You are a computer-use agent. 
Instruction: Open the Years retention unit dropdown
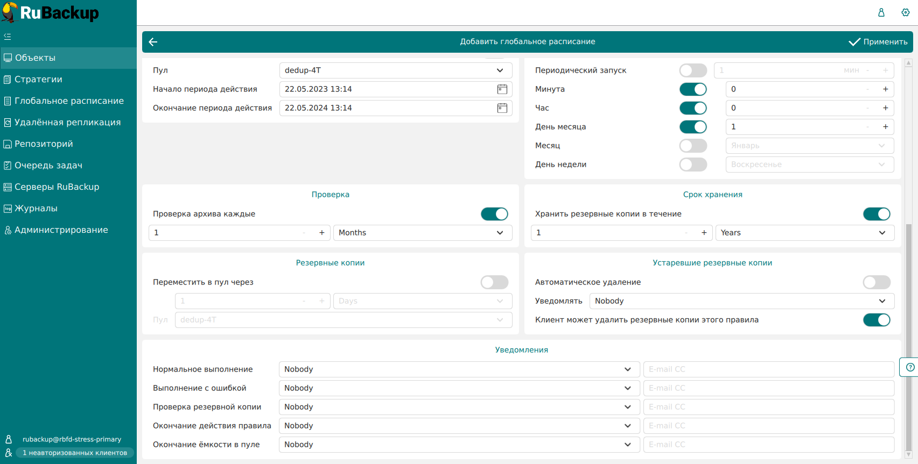point(804,233)
